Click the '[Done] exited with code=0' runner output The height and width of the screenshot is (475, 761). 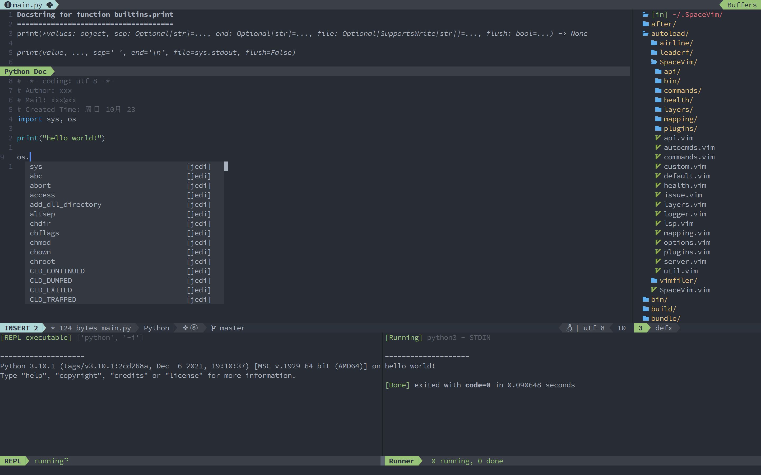(438, 385)
